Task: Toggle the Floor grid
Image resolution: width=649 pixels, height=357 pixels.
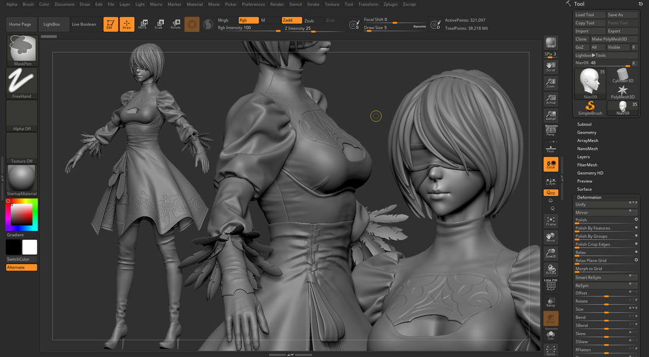Action: [x=550, y=148]
